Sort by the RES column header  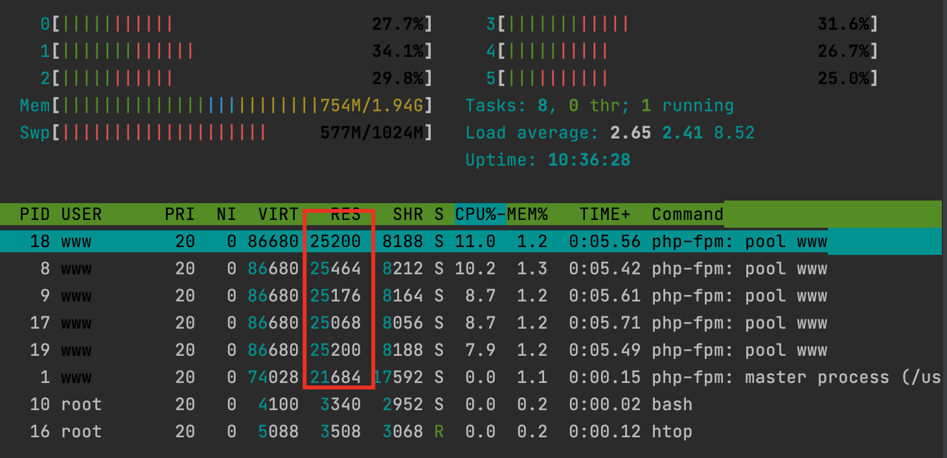click(x=345, y=214)
